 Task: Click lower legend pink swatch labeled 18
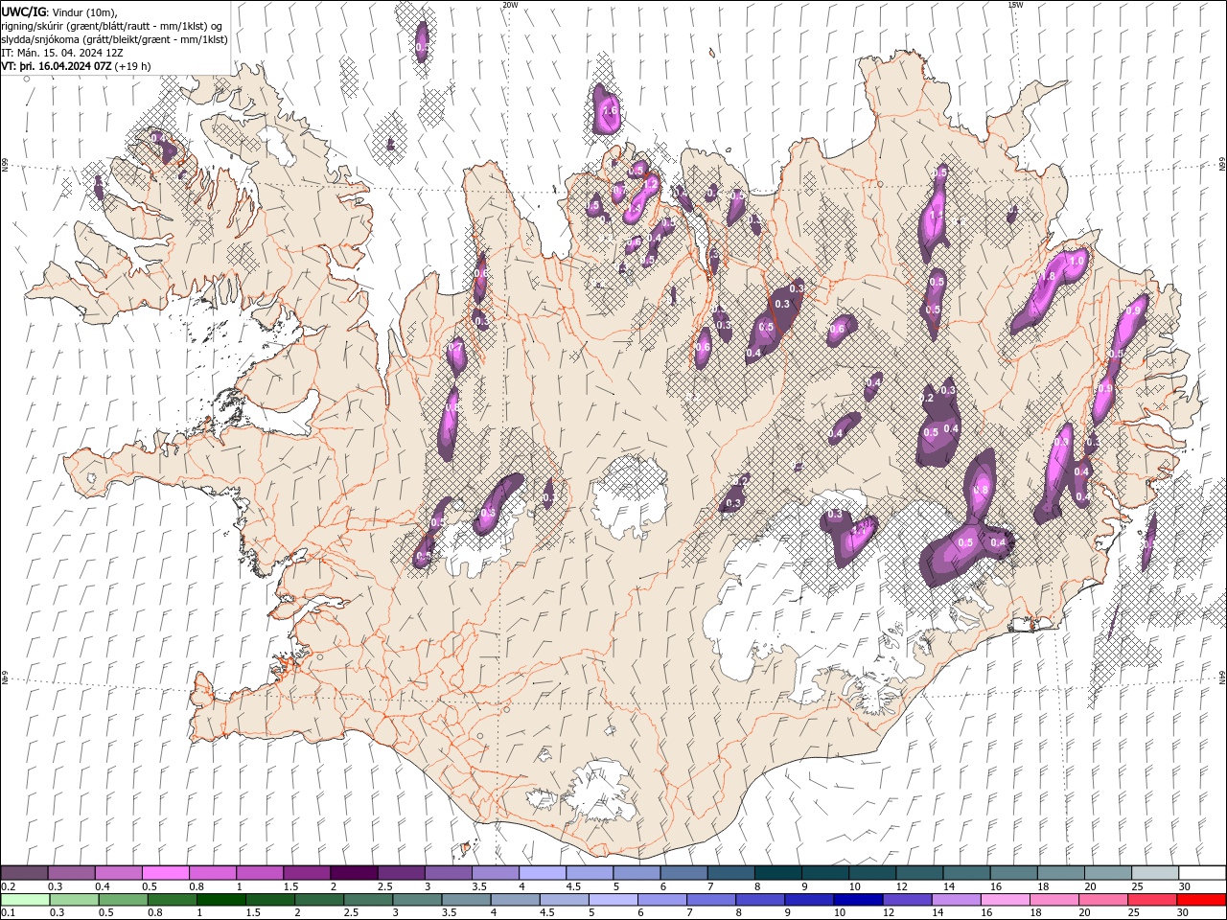[x=1053, y=900]
